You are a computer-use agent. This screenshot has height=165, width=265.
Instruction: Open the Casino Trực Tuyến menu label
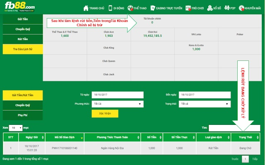169,8
